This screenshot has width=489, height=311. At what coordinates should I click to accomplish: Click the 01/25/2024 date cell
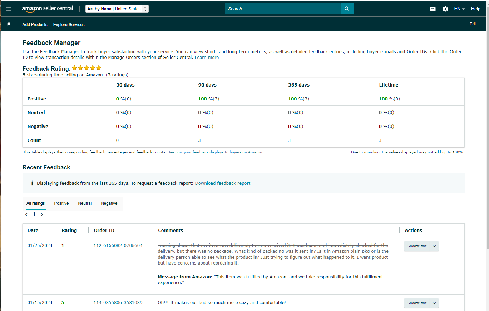pyautogui.click(x=40, y=246)
